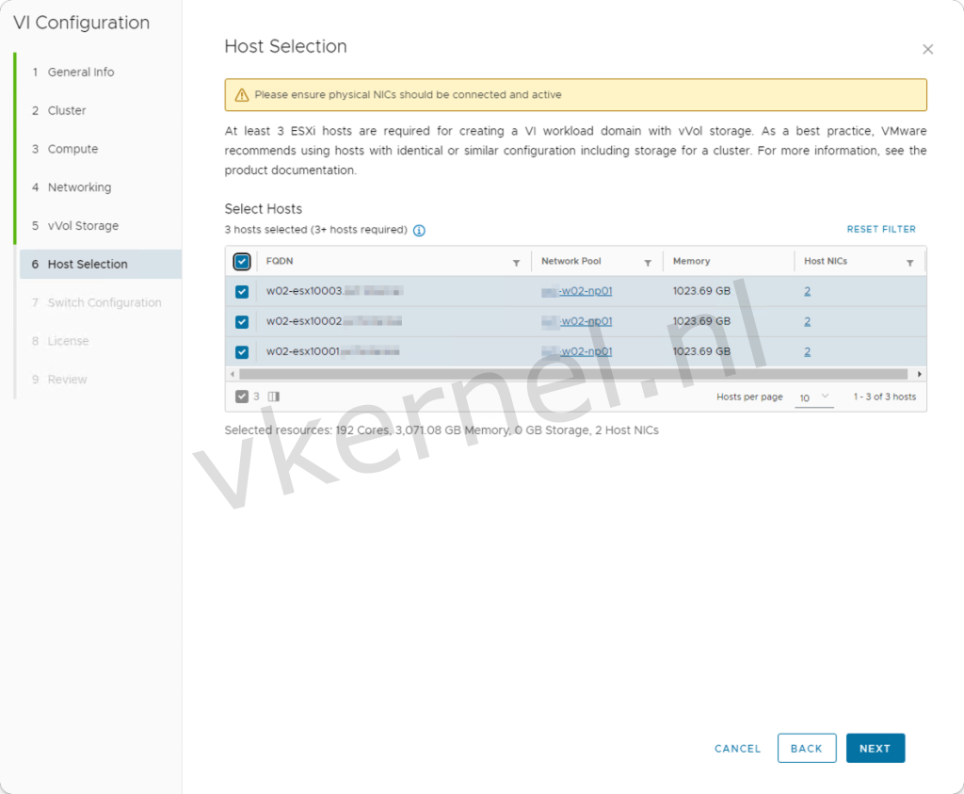Image resolution: width=964 pixels, height=794 pixels.
Task: Open the Host NICs column filter
Action: click(909, 261)
